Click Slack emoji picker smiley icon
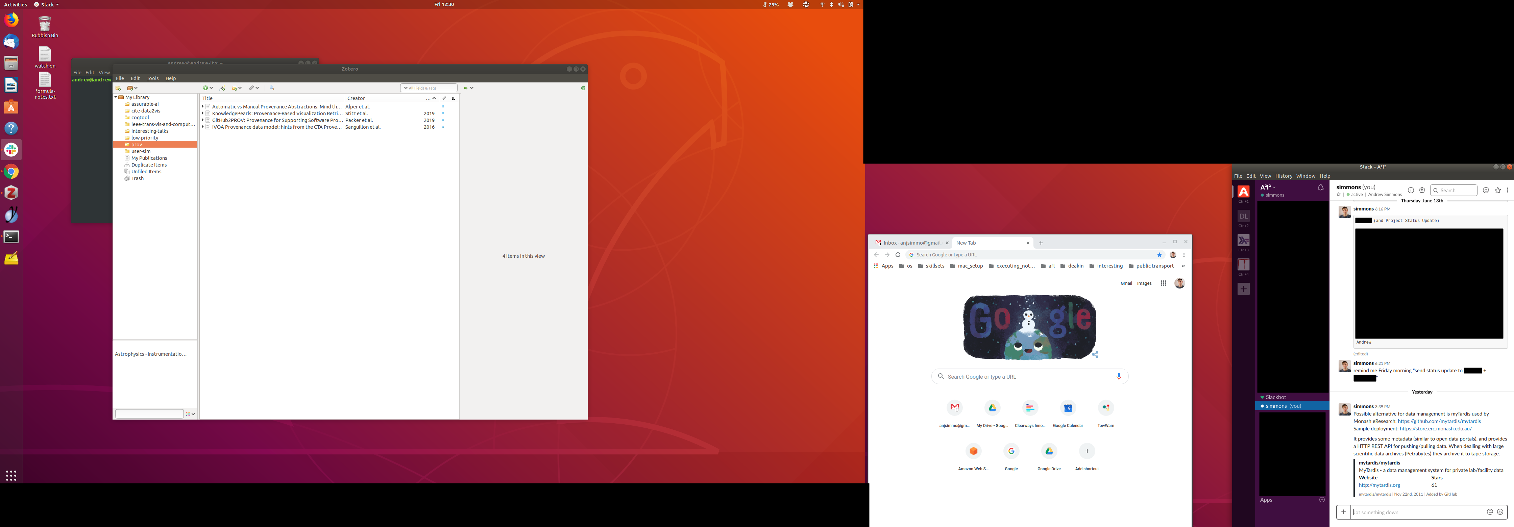Screen dimensions: 1514x527 click(1500, 512)
